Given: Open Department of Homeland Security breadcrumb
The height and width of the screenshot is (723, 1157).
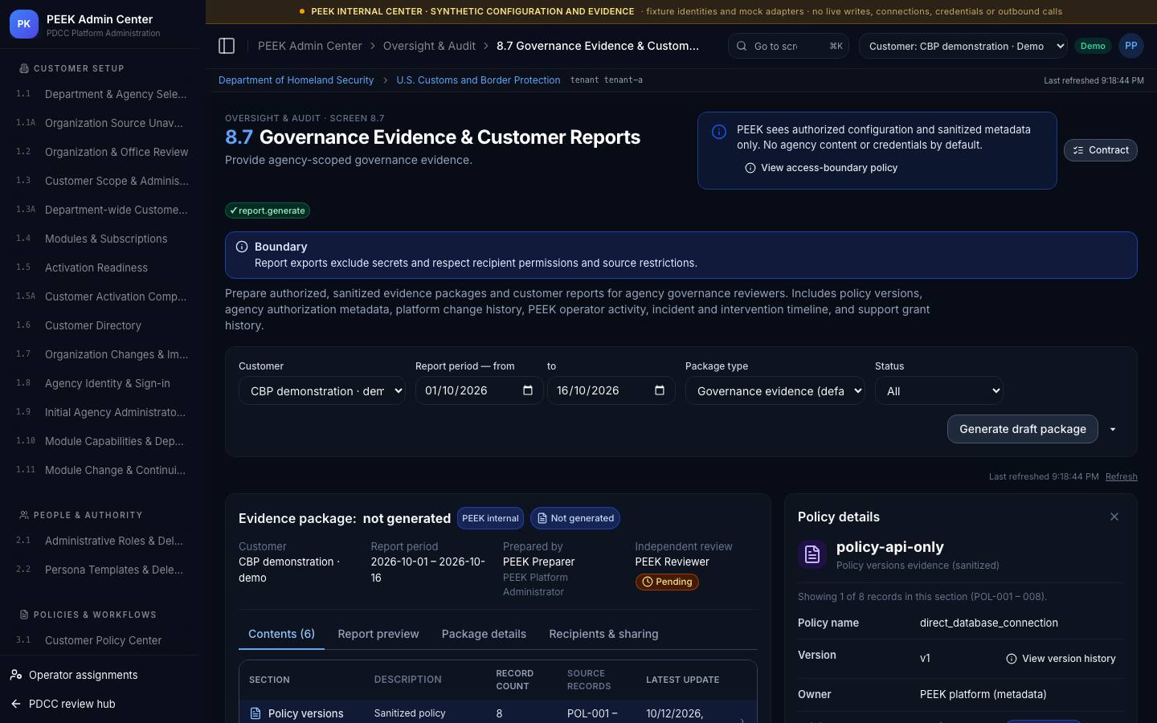Looking at the screenshot, I should (x=296, y=80).
